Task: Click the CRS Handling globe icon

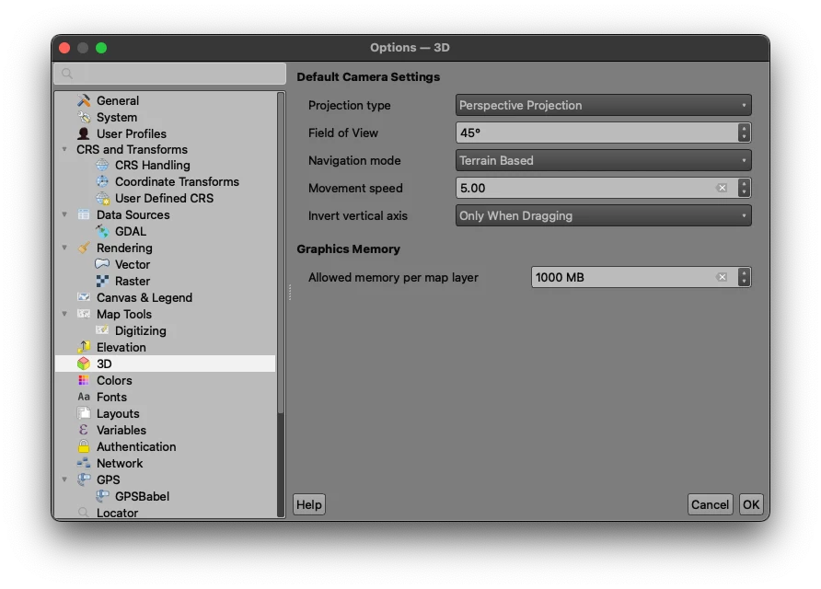Action: (103, 165)
